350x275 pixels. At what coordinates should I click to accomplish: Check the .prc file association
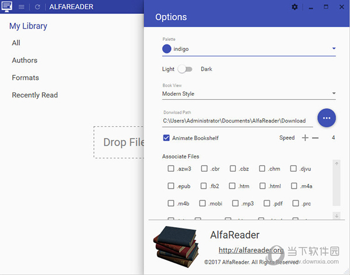pyautogui.click(x=296, y=203)
